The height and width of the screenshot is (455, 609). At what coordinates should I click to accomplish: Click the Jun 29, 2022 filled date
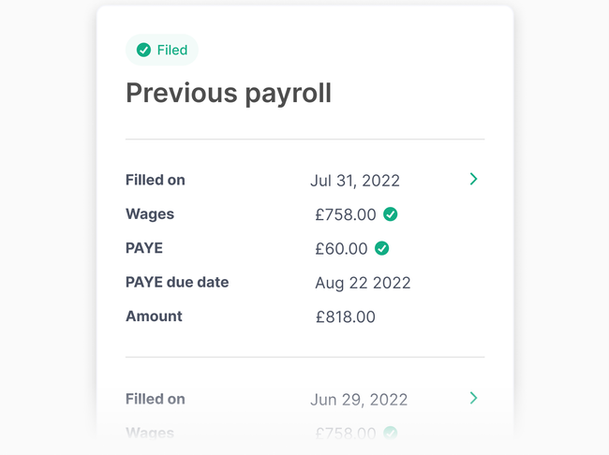(x=359, y=400)
